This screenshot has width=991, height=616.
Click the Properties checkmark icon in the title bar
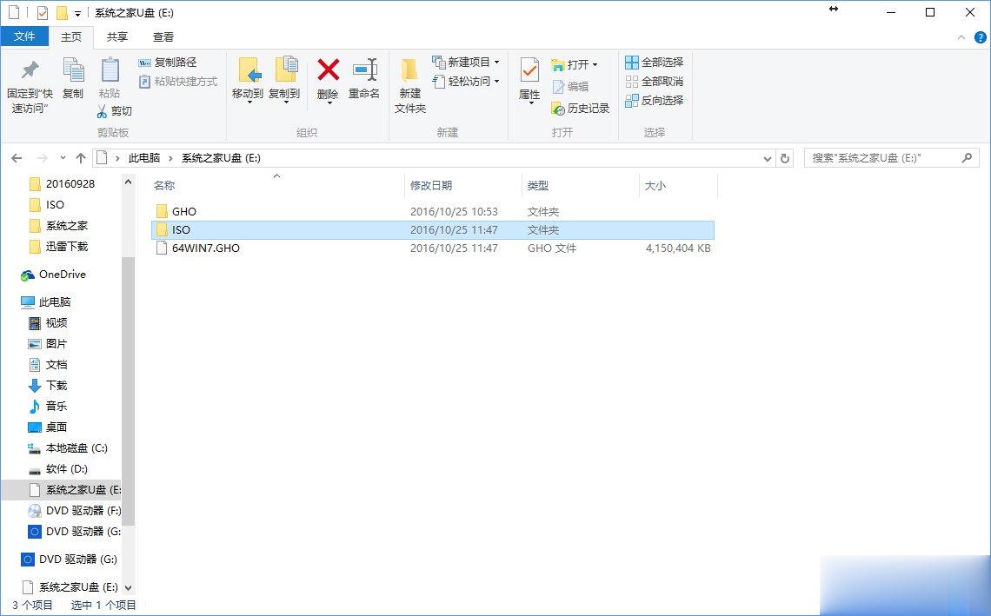coord(43,13)
